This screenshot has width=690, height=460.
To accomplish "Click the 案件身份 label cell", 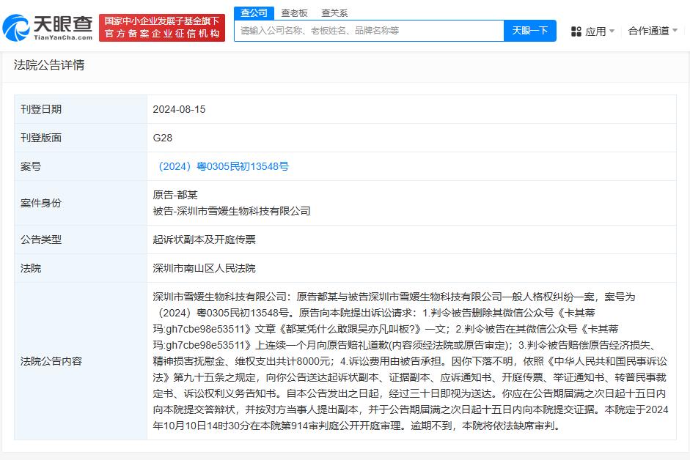I will pos(81,203).
